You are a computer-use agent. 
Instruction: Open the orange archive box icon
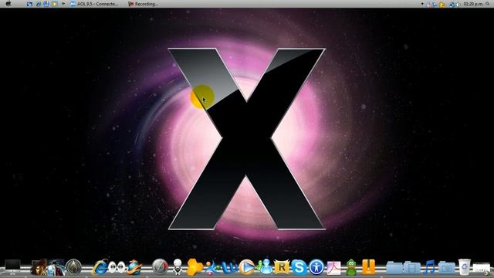(368, 266)
